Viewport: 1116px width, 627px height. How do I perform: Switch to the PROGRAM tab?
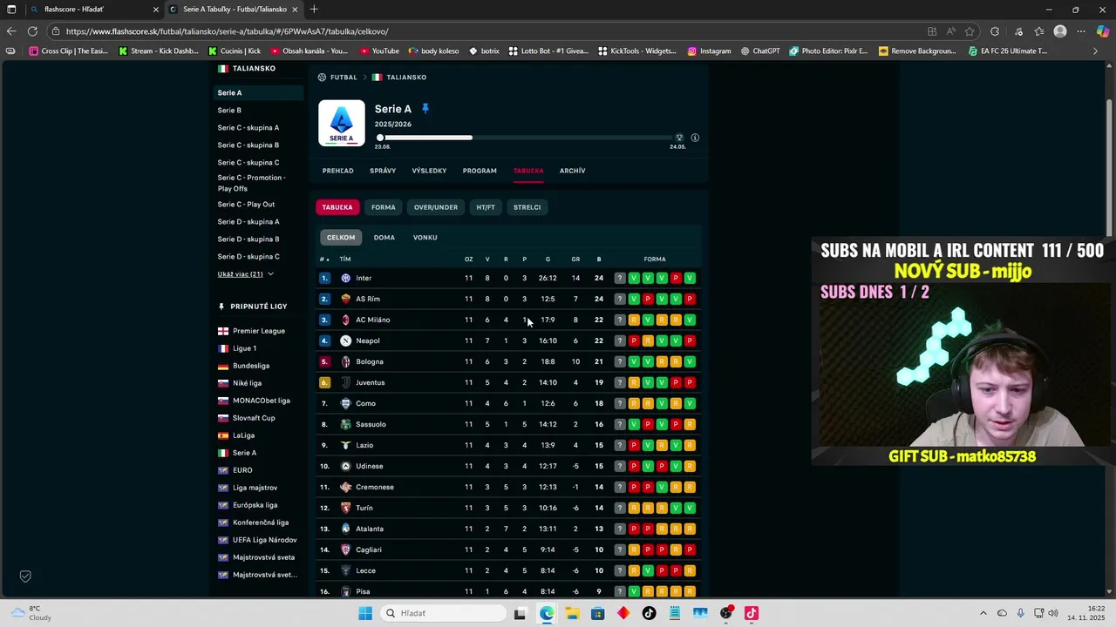480,171
